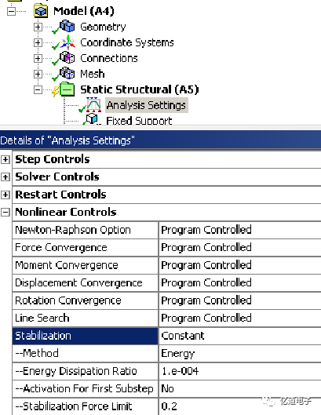This screenshot has width=321, height=415.
Task: Click the Coordinate Systems axes icon
Action: 67,42
